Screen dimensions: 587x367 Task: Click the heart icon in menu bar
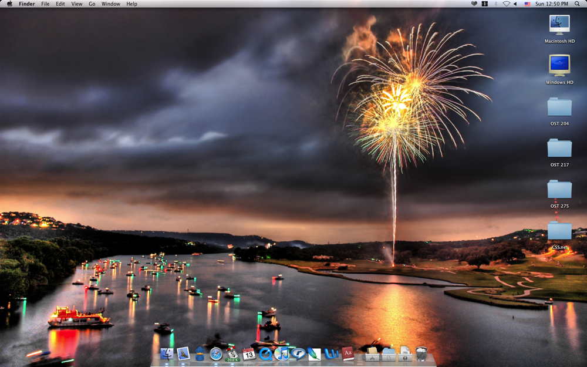point(474,4)
